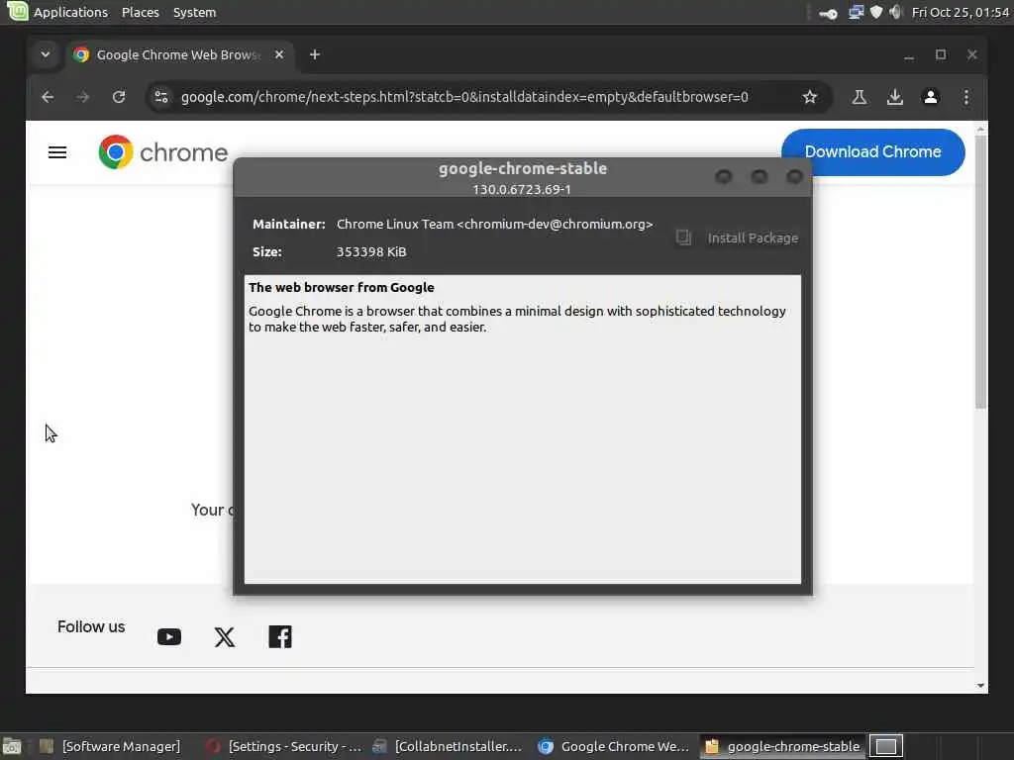
Task: Click the Follow us label
Action: click(x=91, y=626)
